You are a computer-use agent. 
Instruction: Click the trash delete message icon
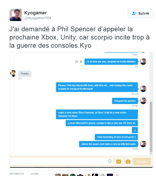81,62
